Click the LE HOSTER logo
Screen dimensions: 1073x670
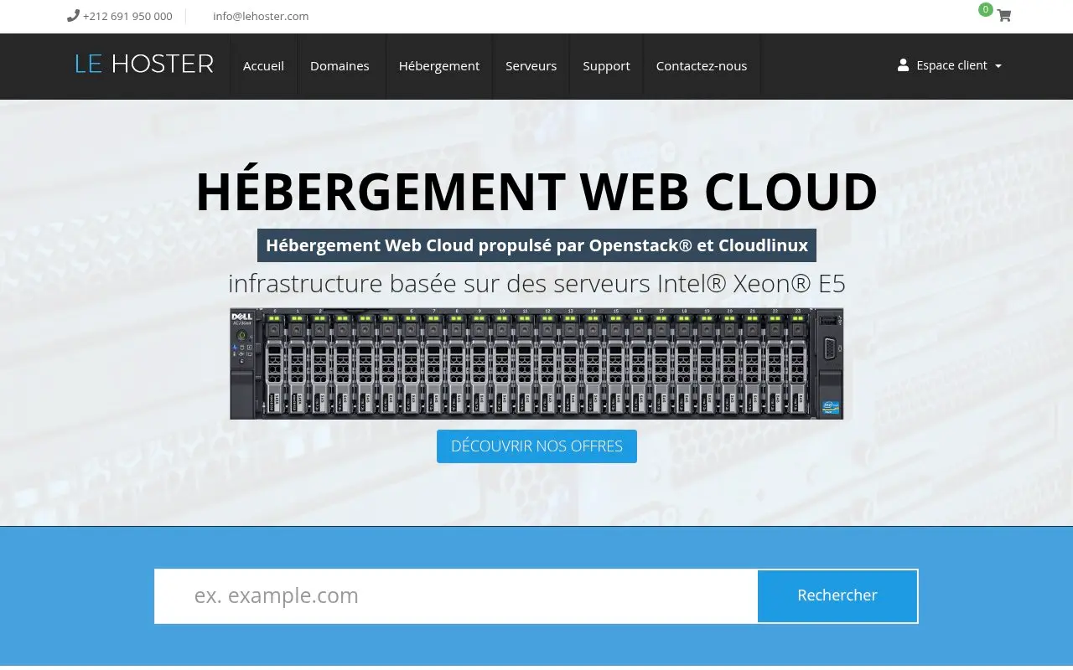pyautogui.click(x=144, y=64)
